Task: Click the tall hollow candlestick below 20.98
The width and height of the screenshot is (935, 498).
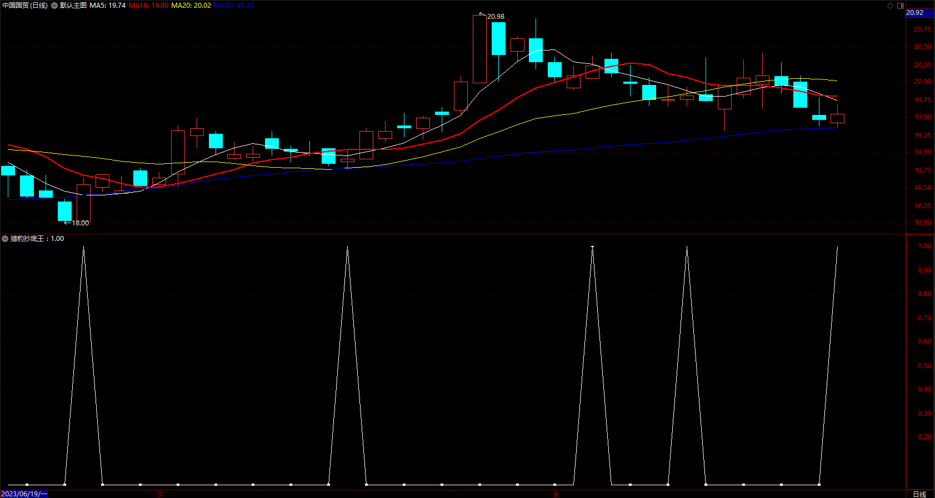Action: pos(479,49)
